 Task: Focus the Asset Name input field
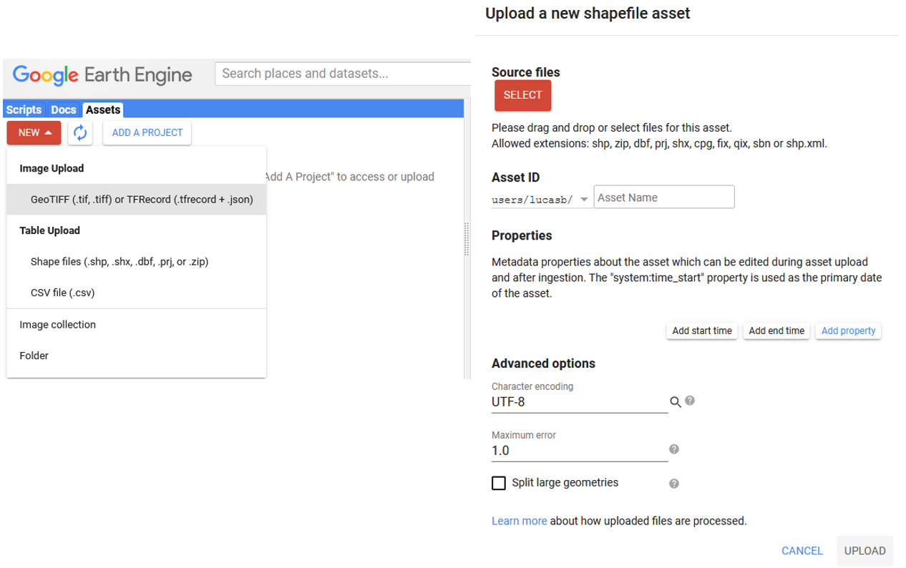point(663,197)
